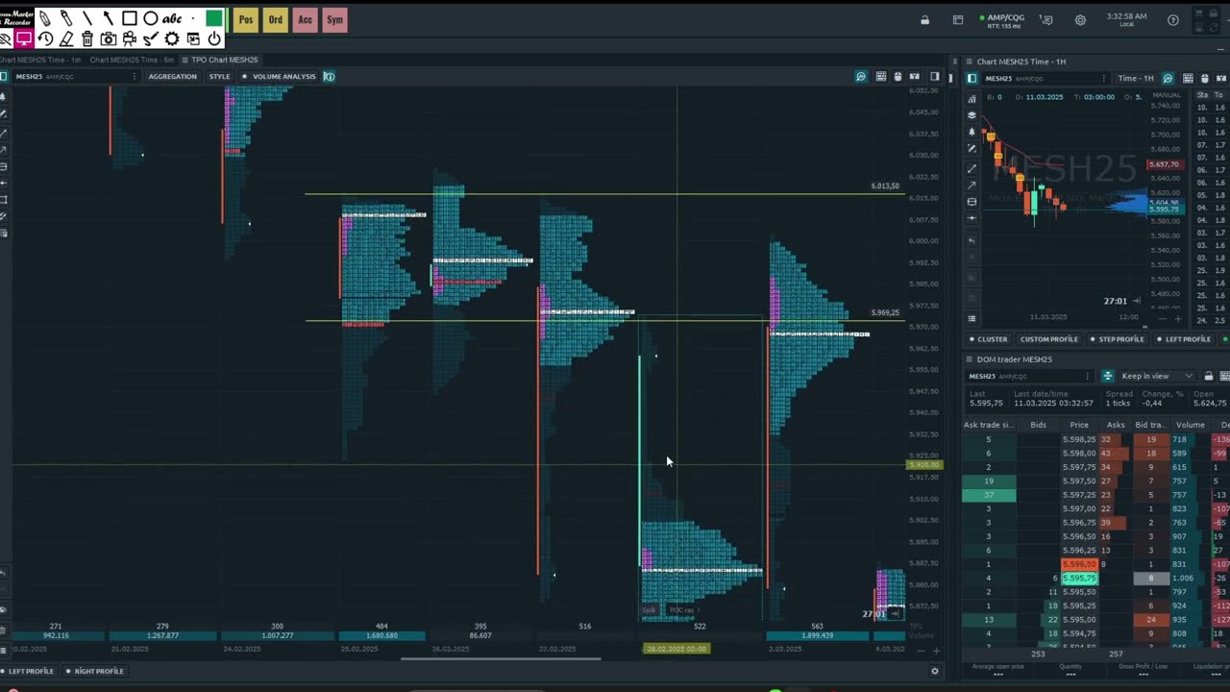
Task: Open recorder settings gear icon
Action: (x=172, y=38)
